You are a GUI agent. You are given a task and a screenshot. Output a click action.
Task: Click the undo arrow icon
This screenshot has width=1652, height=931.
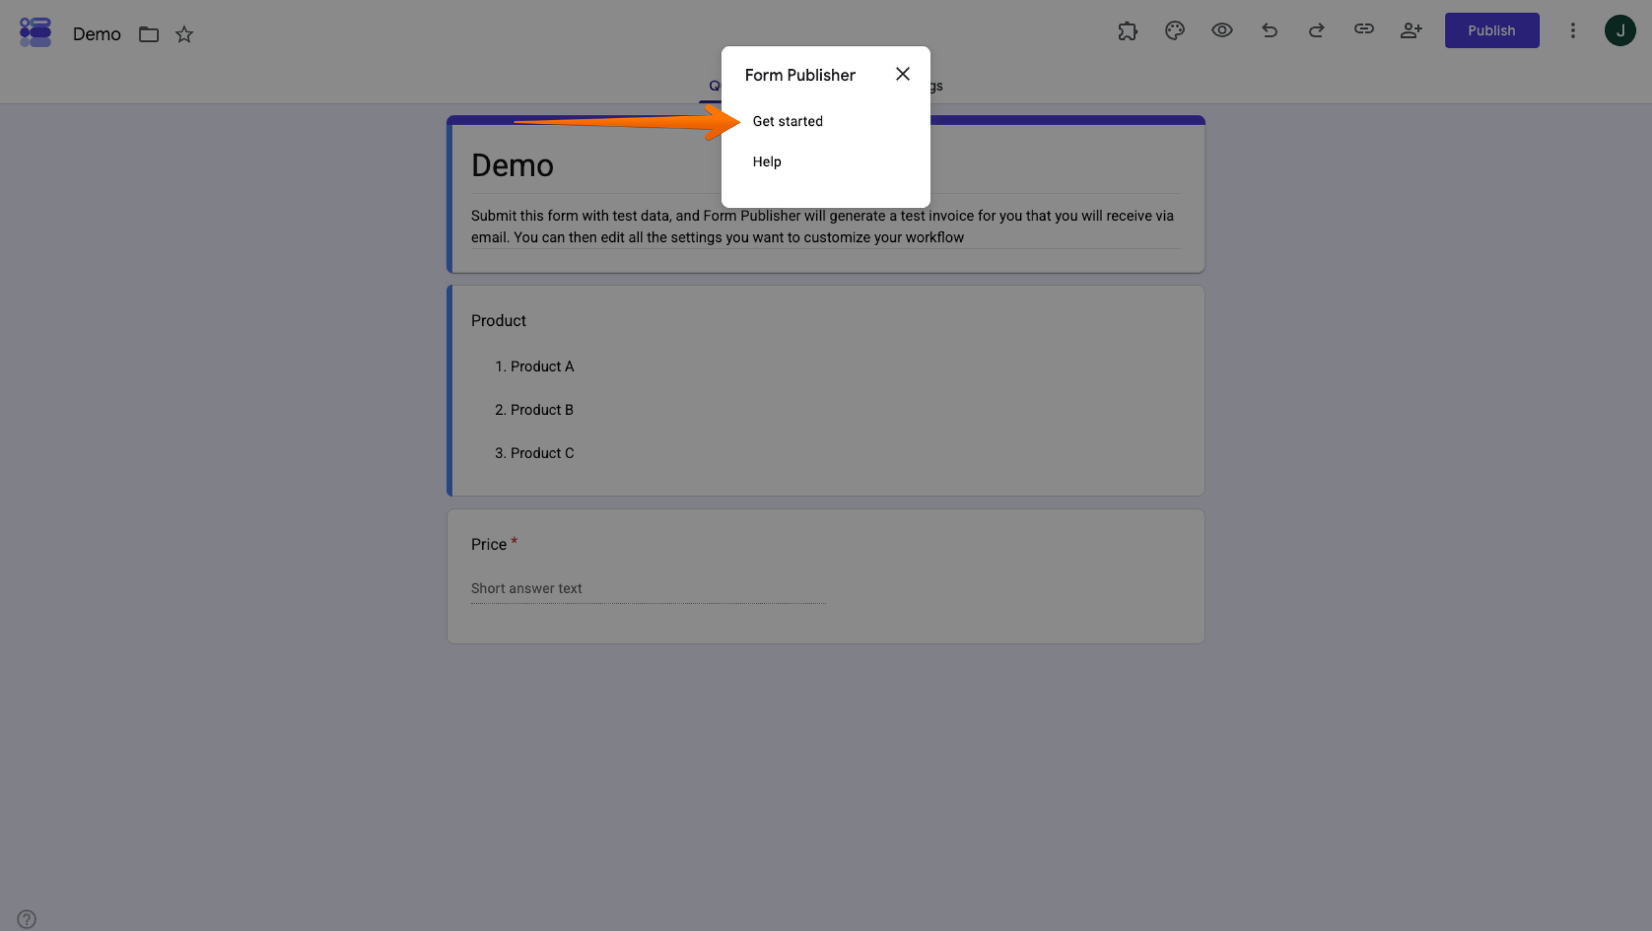1269,30
